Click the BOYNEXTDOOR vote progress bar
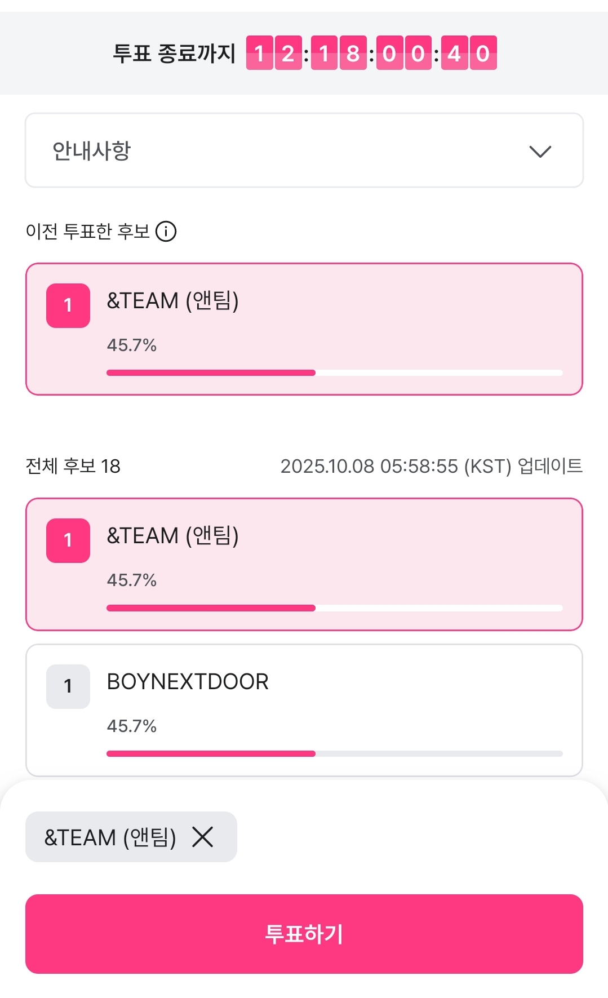 click(334, 754)
